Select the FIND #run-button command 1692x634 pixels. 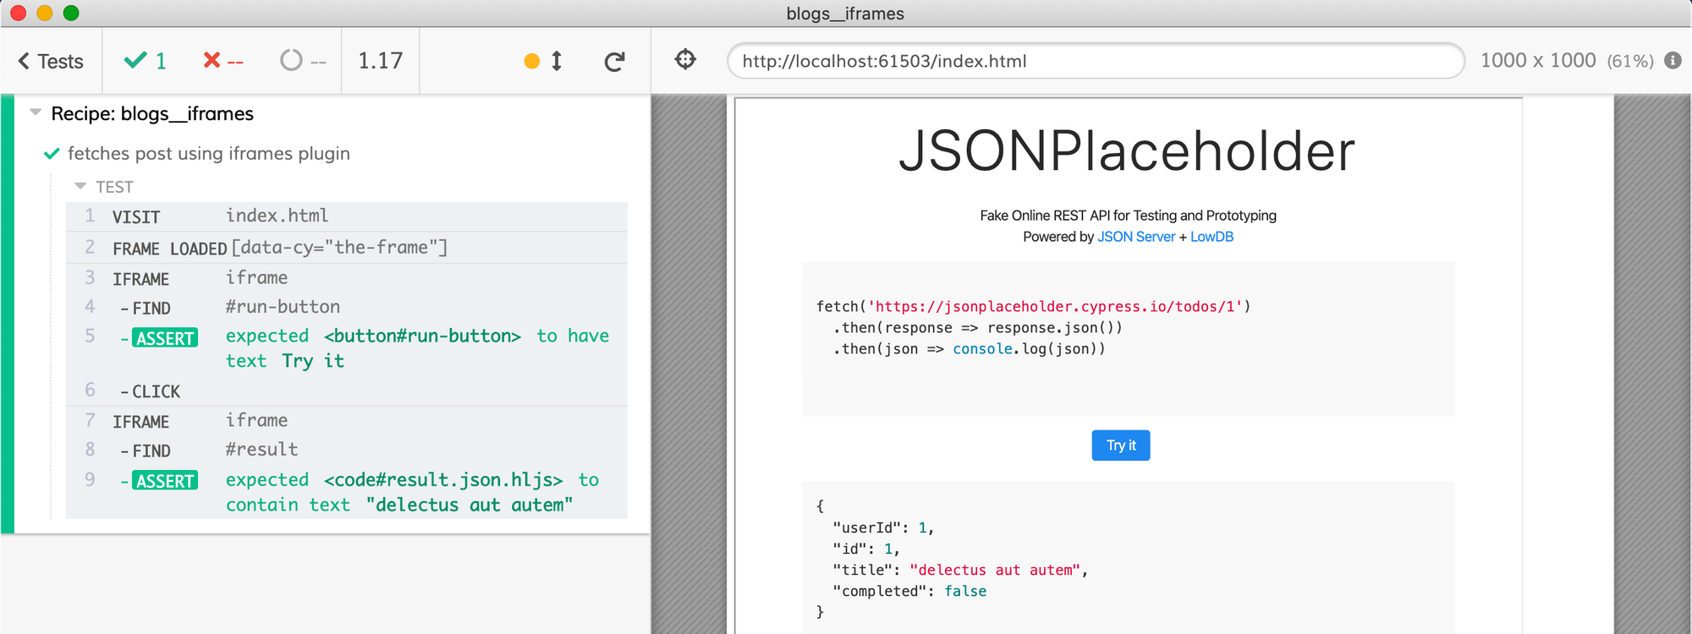coord(347,307)
